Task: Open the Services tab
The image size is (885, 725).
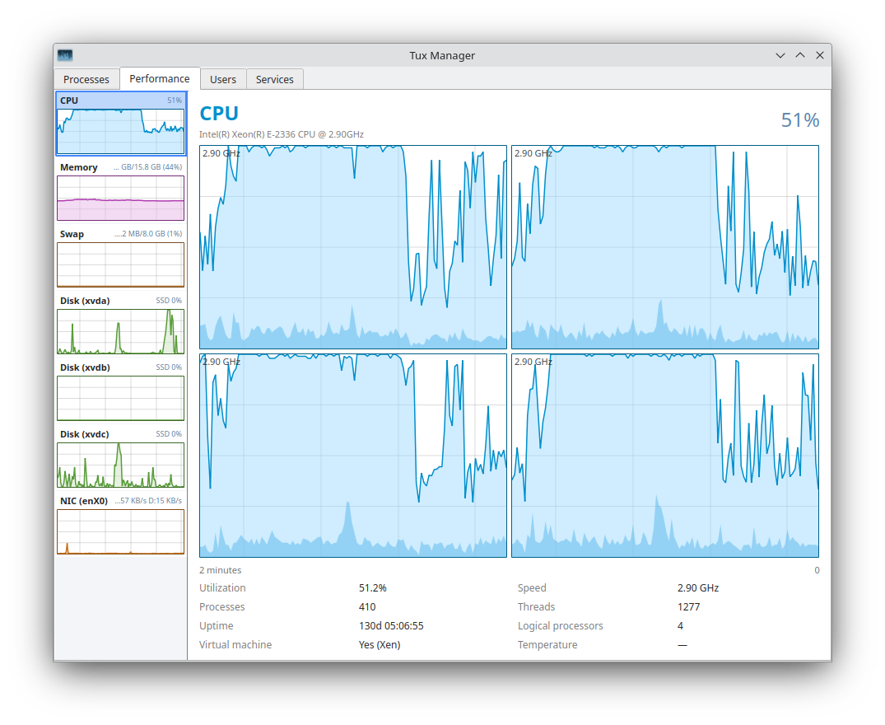Action: click(275, 80)
